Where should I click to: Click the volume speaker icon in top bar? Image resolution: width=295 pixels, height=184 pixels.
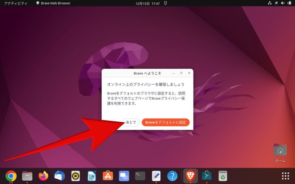283,3
